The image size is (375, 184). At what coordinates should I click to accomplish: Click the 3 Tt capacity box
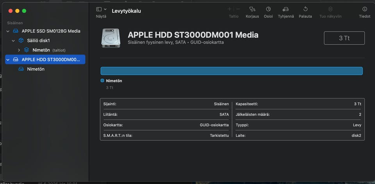click(x=344, y=38)
